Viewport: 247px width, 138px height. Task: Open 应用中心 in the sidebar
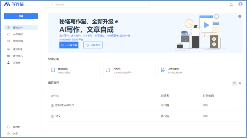[21, 56]
